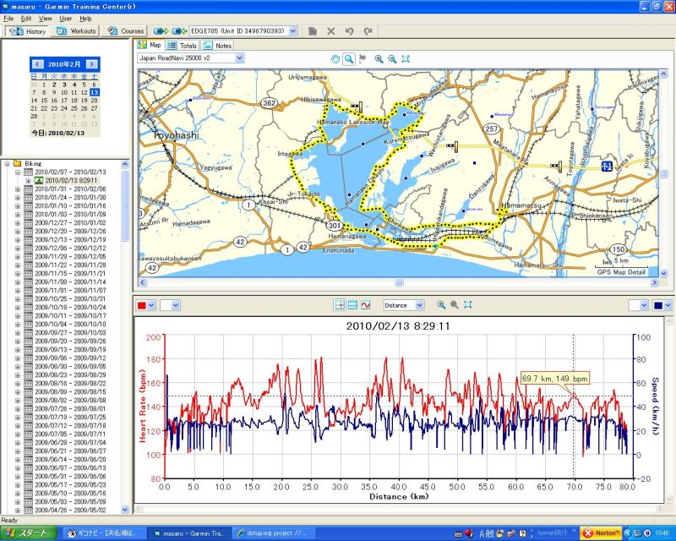
Task: Switch to the Totals tab
Action: click(183, 46)
